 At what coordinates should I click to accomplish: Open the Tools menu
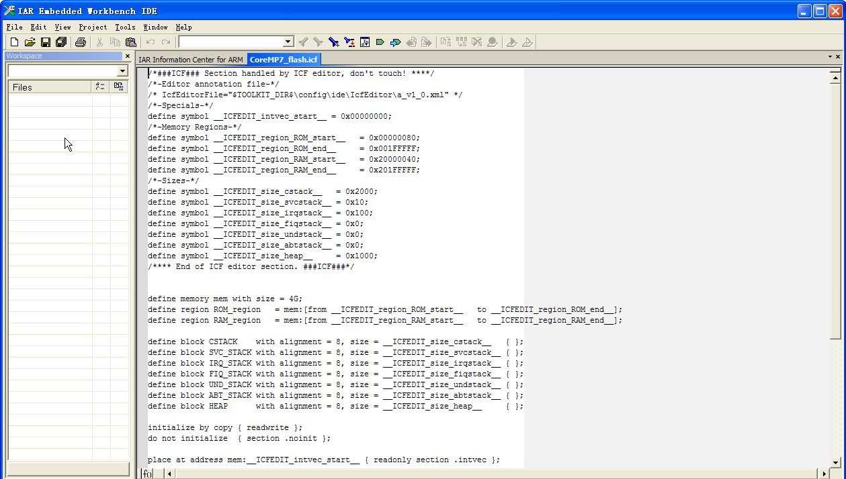[x=125, y=28]
